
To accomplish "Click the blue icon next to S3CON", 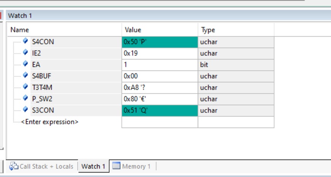I will [26, 110].
